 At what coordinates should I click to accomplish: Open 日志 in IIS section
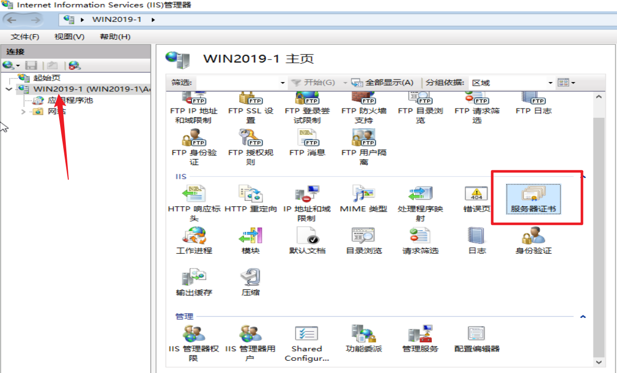477,241
